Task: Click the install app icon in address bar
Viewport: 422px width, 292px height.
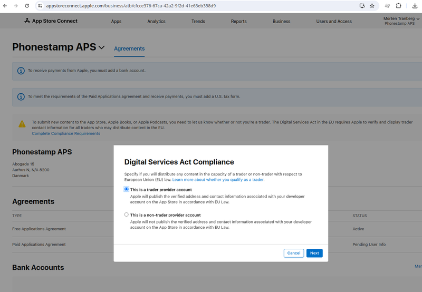Action: pyautogui.click(x=362, y=6)
